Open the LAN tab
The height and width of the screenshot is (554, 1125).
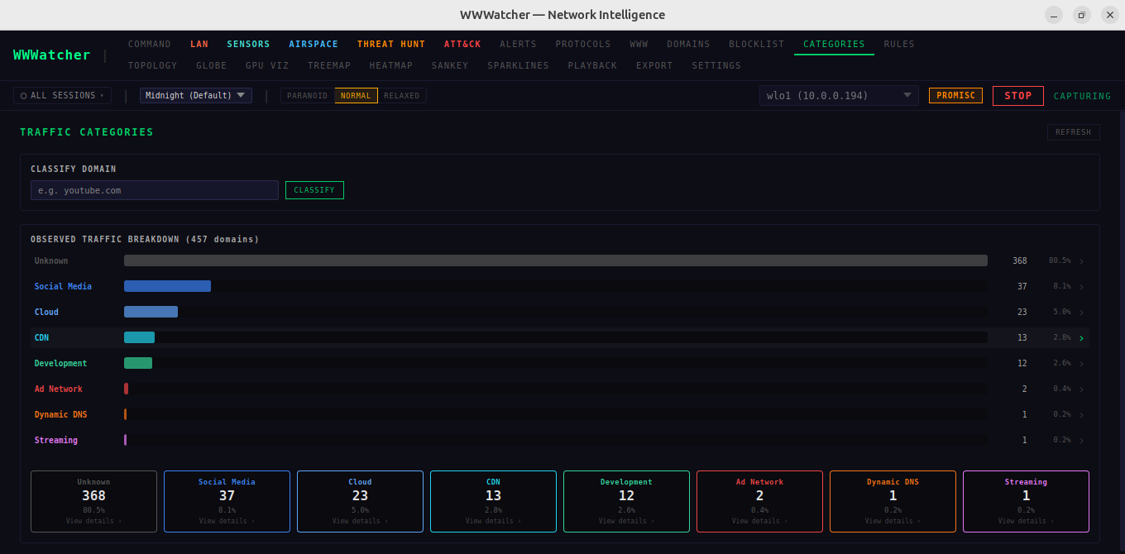199,45
